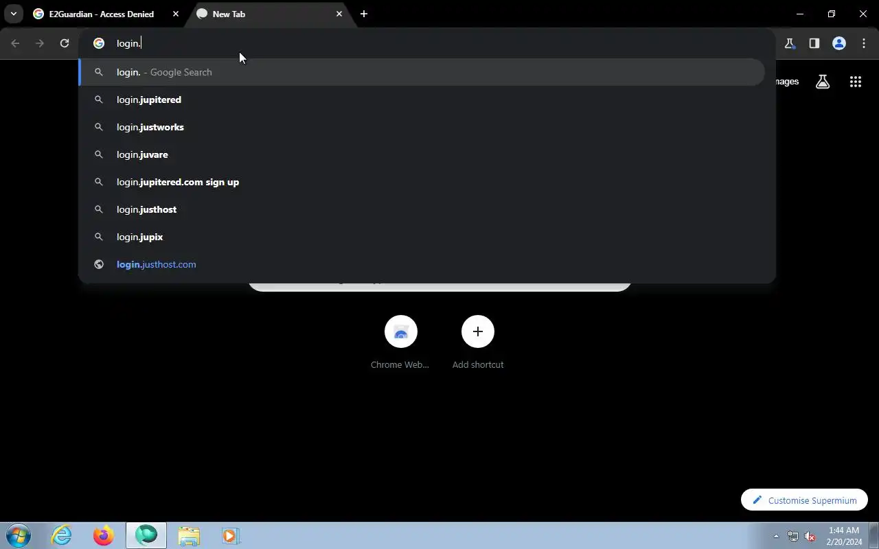Open a new tab with plus button
The height and width of the screenshot is (549, 879).
[364, 14]
